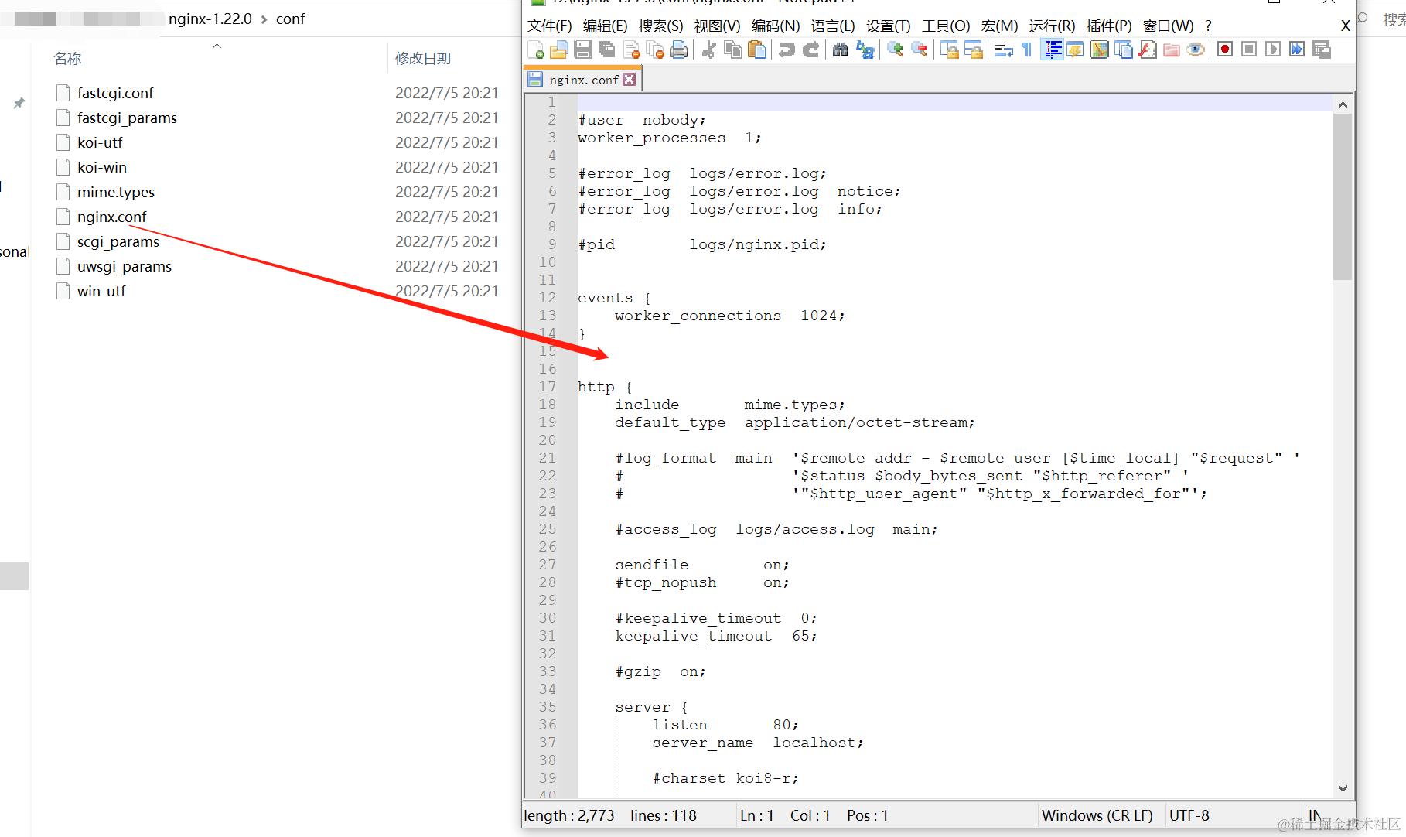Open the 搜索(S) menu
This screenshot has width=1406, height=837.
click(x=661, y=26)
